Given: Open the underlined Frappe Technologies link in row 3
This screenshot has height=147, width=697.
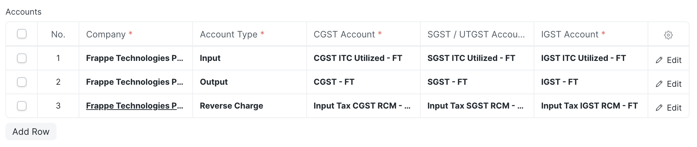Looking at the screenshot, I should coord(135,106).
